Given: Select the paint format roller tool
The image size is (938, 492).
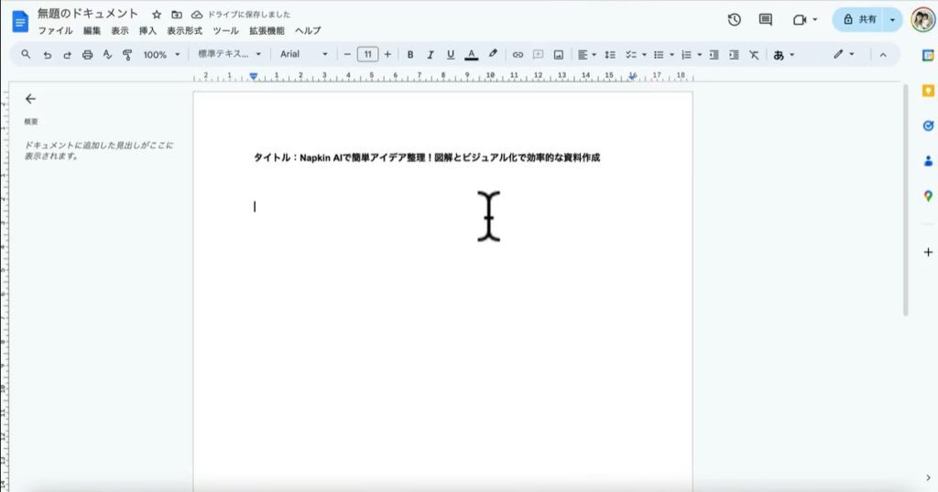Looking at the screenshot, I should pyautogui.click(x=127, y=55).
